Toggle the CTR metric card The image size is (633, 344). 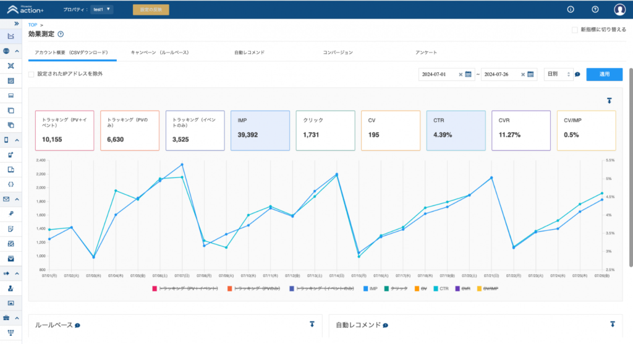tap(455, 131)
